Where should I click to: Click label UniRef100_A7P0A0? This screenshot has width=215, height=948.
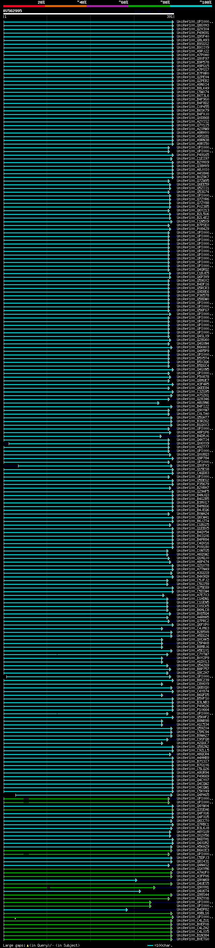(x=193, y=55)
